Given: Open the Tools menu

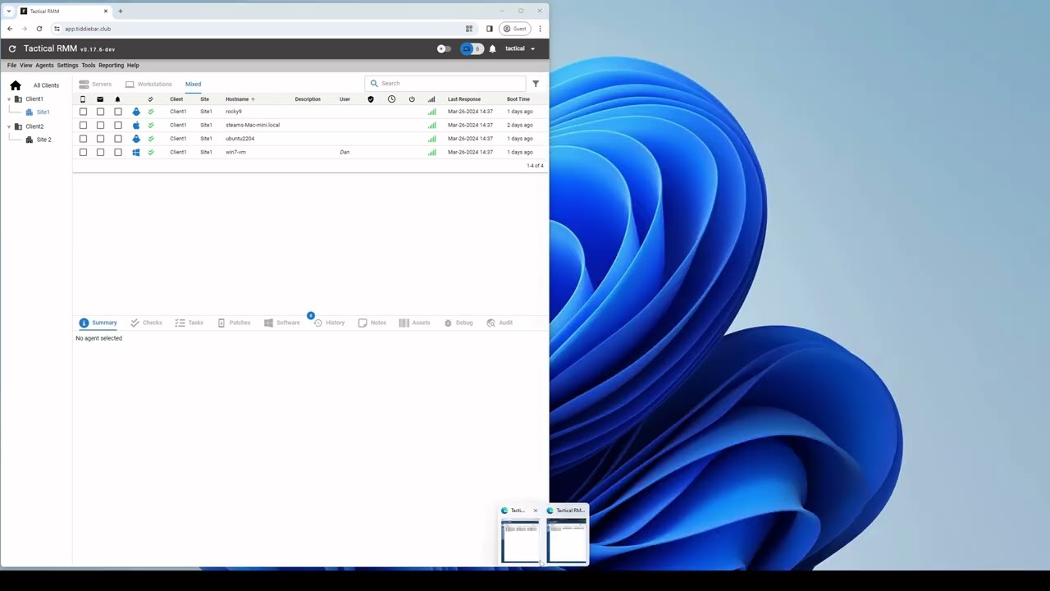Looking at the screenshot, I should pyautogui.click(x=89, y=65).
